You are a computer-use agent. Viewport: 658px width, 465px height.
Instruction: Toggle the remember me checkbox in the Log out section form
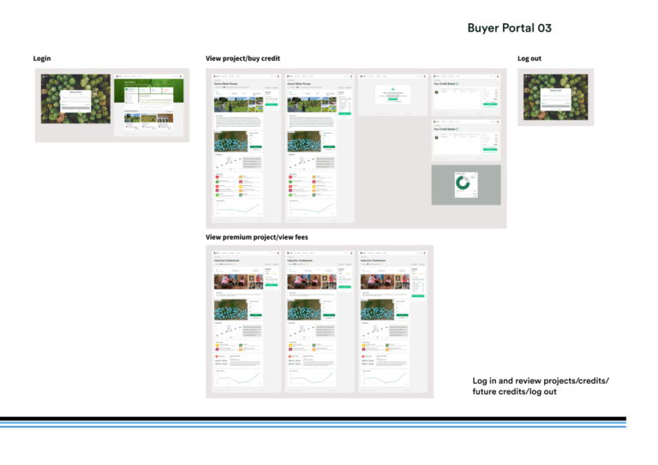pos(543,104)
